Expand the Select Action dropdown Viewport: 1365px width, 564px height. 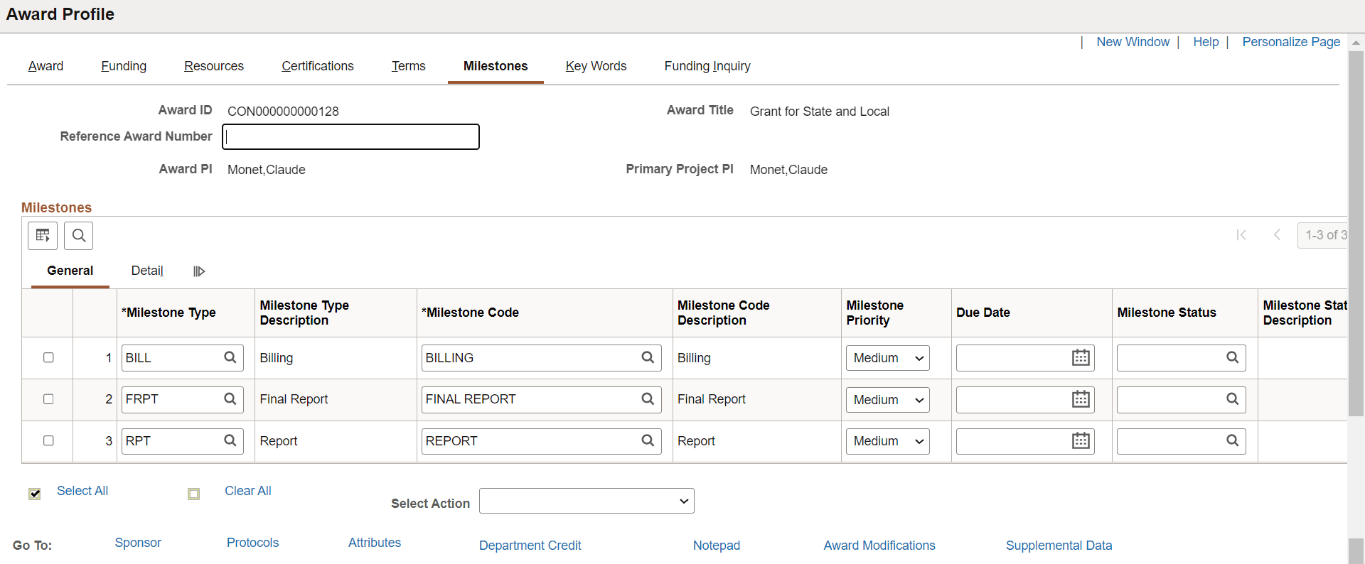(587, 501)
